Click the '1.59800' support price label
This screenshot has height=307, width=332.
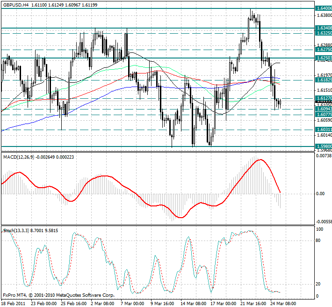tap(324, 146)
